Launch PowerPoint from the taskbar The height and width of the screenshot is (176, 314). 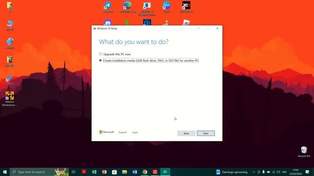coord(105,172)
